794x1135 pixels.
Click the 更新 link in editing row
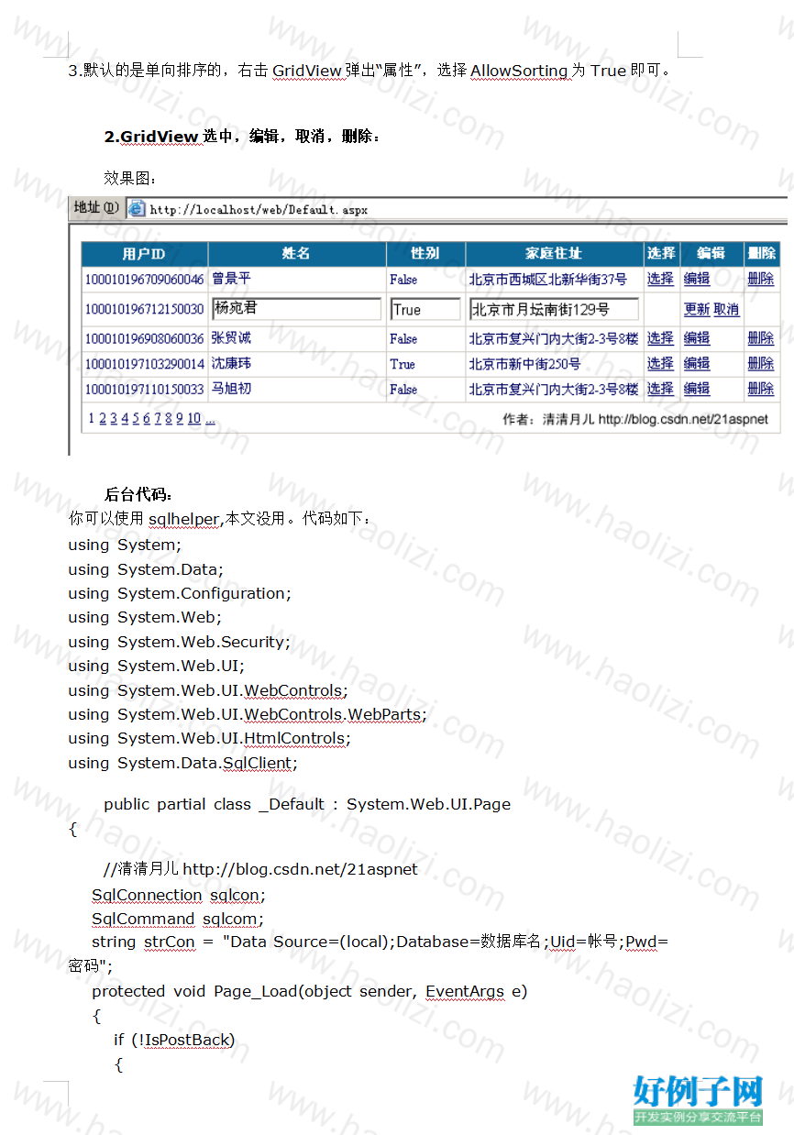(x=697, y=310)
